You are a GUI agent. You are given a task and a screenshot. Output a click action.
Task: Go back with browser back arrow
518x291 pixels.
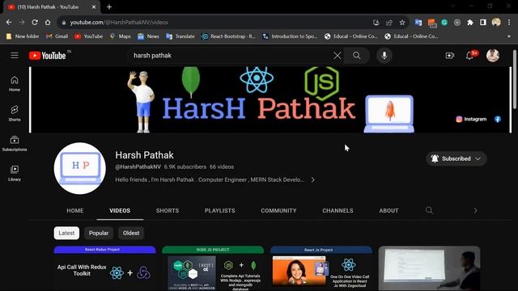click(x=9, y=23)
